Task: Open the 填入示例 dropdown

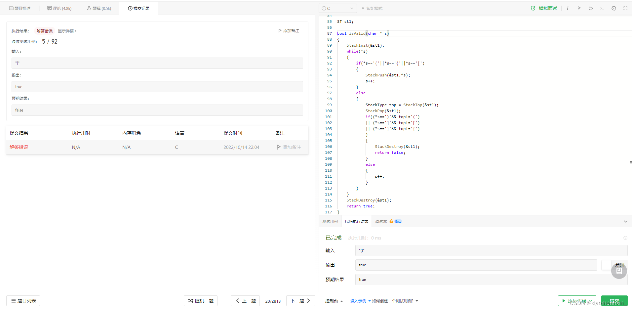Action: coord(360,301)
